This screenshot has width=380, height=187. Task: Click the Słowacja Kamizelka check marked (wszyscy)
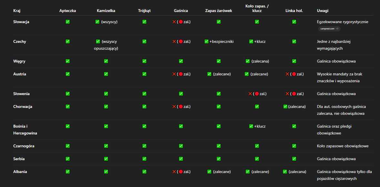(x=97, y=22)
